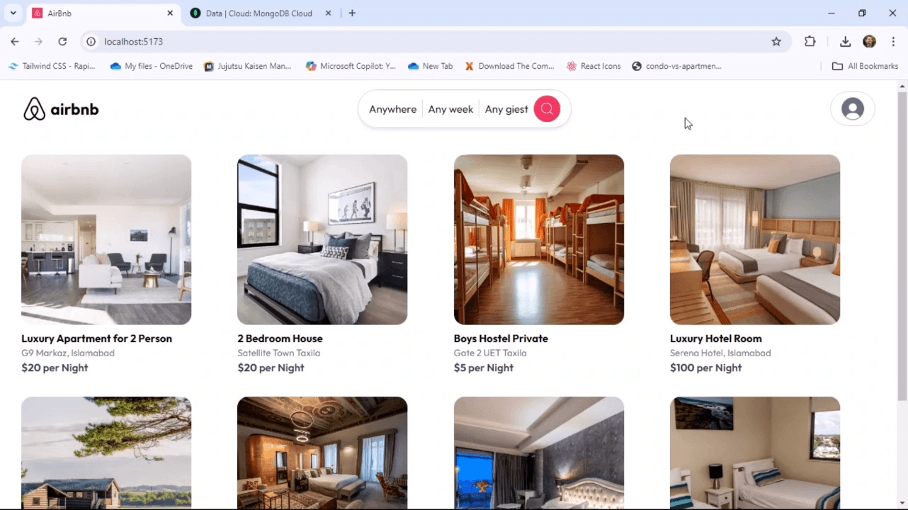Viewport: 908px width, 510px height.
Task: Select the Any week search option
Action: coord(450,109)
